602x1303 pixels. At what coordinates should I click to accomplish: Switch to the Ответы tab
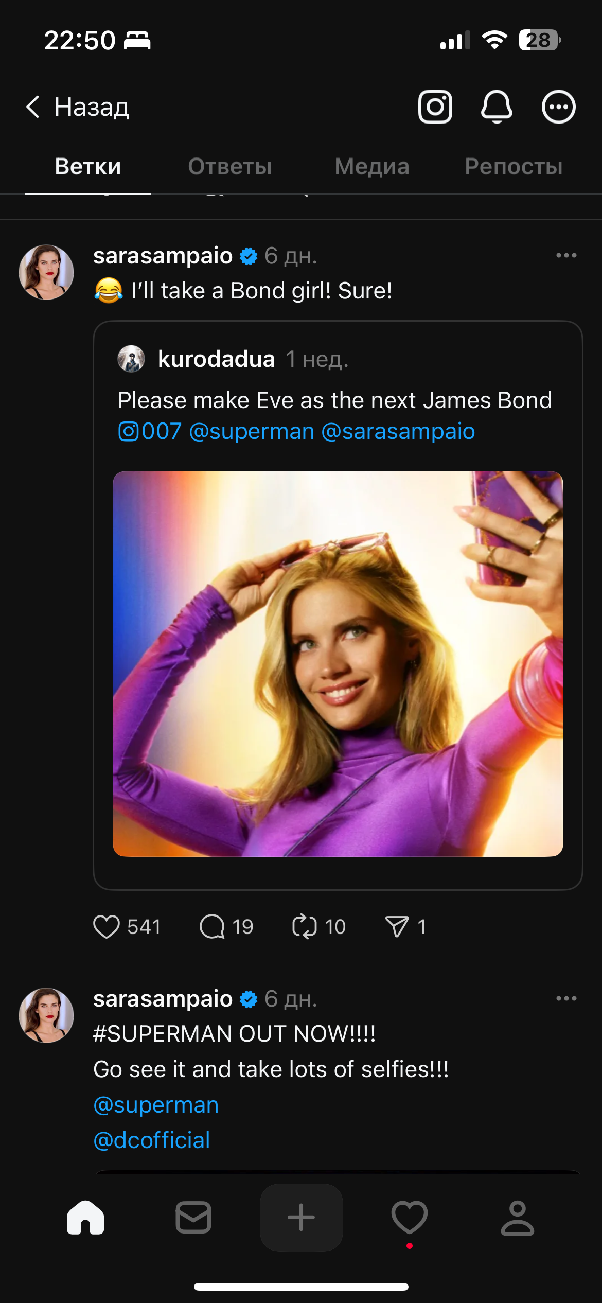[x=230, y=167]
